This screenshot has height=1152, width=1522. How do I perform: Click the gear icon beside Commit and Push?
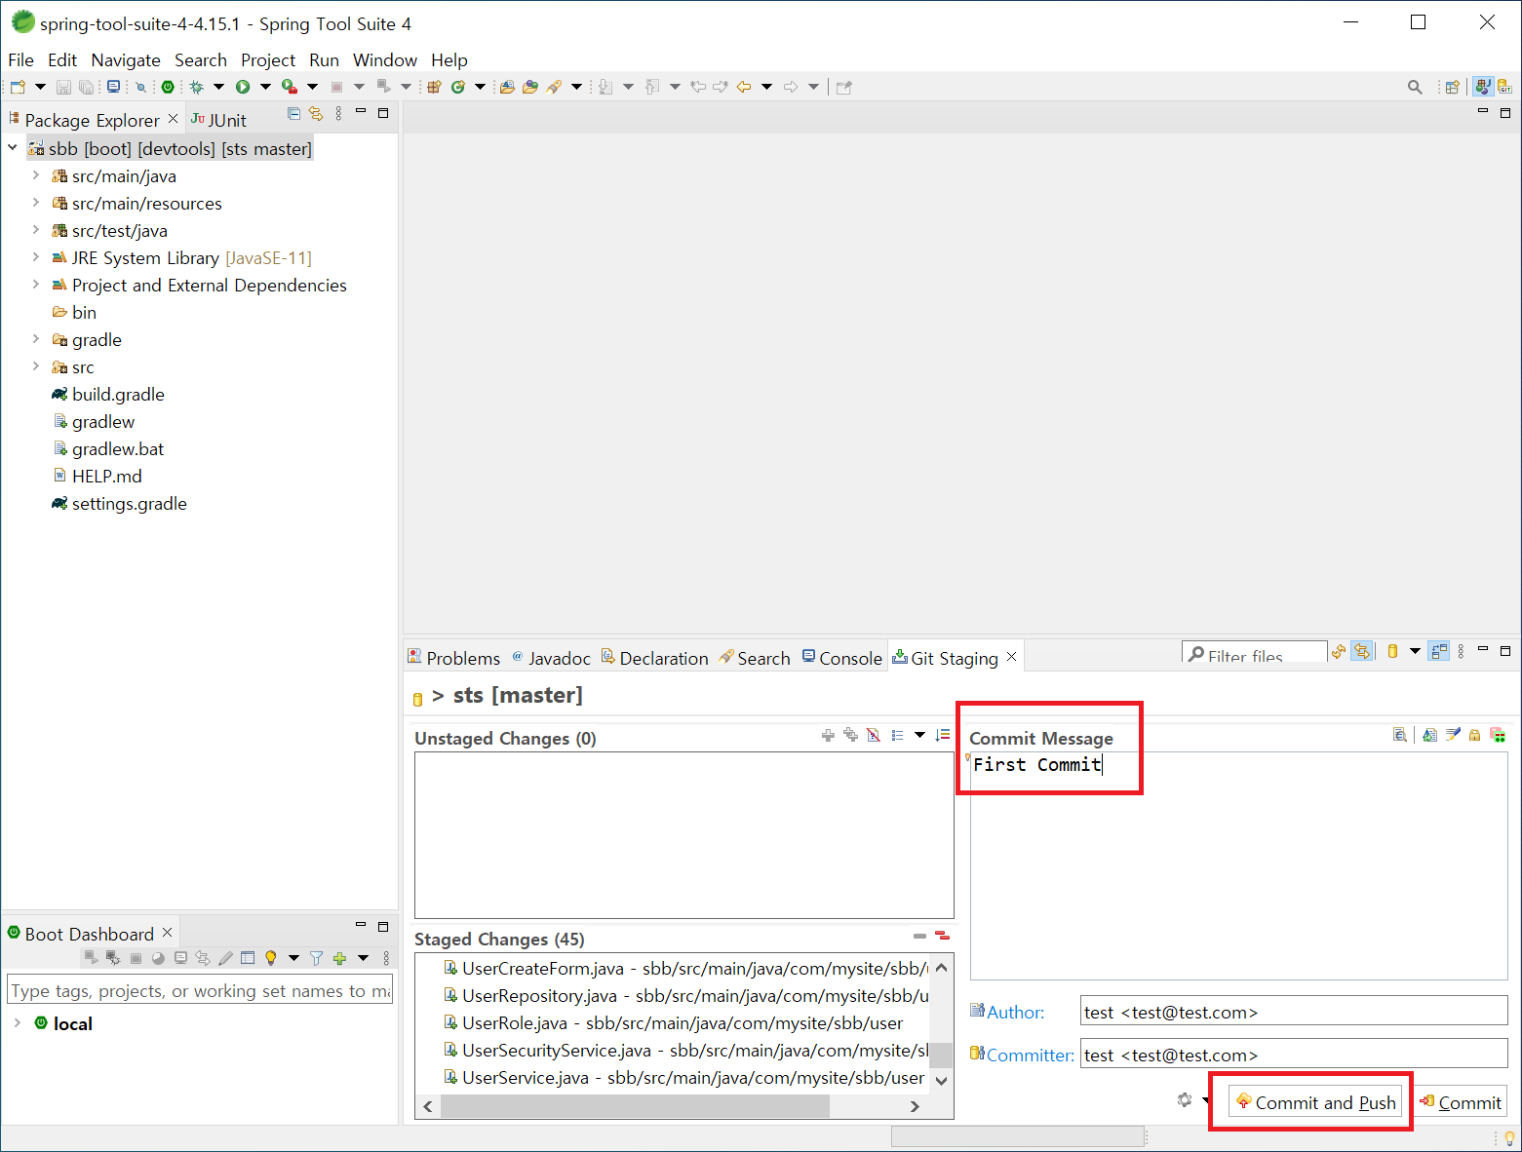1185,1100
